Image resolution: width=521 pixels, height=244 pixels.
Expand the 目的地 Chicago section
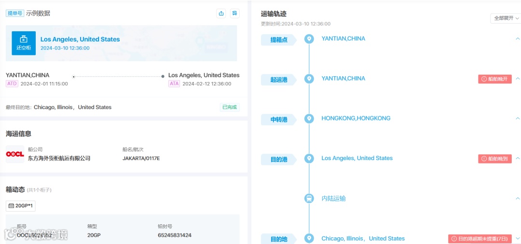tap(517, 238)
